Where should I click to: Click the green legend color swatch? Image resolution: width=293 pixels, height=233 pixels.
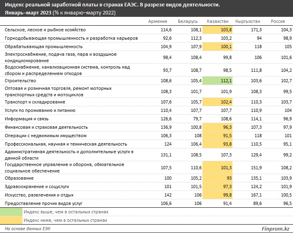pos(11,212)
